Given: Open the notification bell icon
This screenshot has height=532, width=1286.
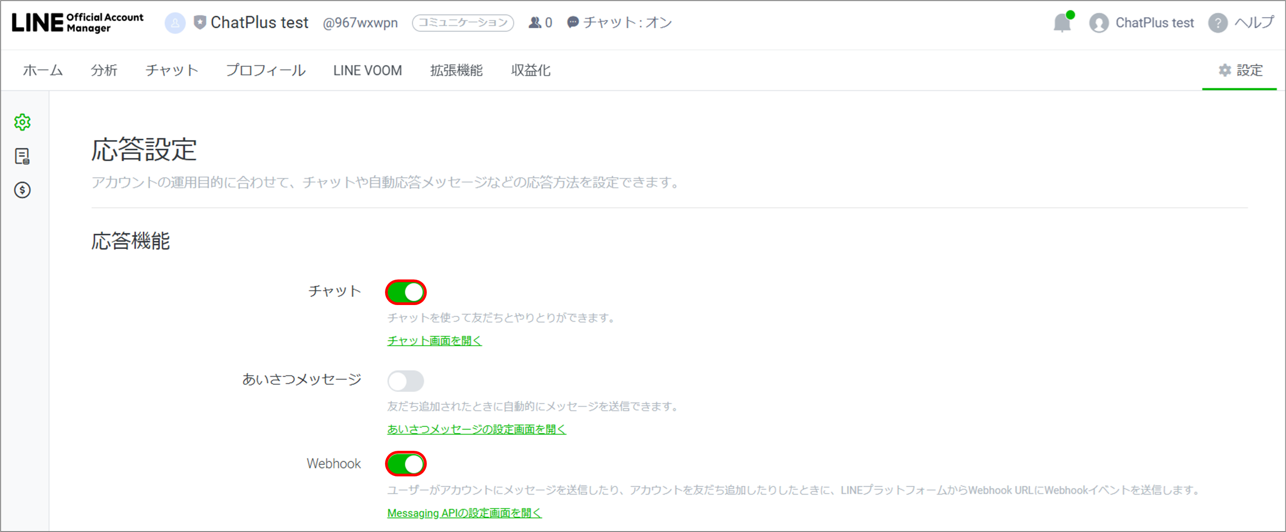Looking at the screenshot, I should pyautogui.click(x=1062, y=23).
